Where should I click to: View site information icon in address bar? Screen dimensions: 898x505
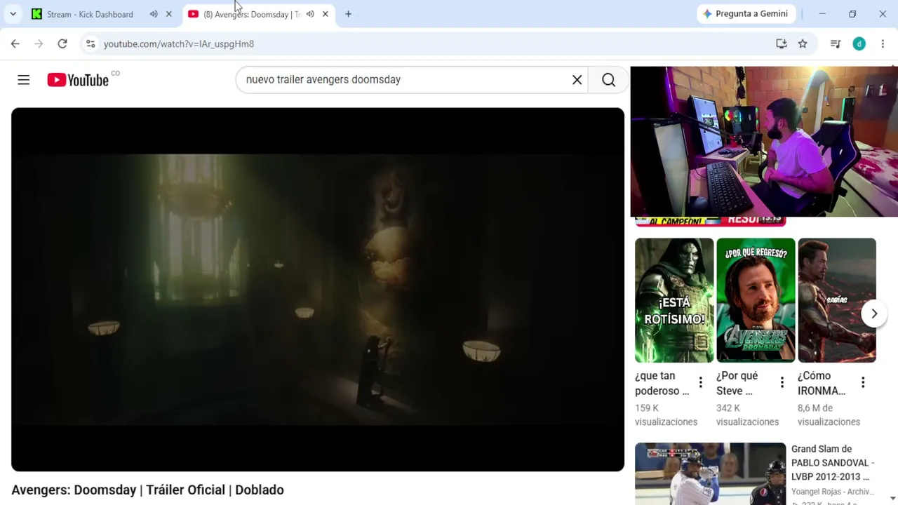click(x=91, y=43)
